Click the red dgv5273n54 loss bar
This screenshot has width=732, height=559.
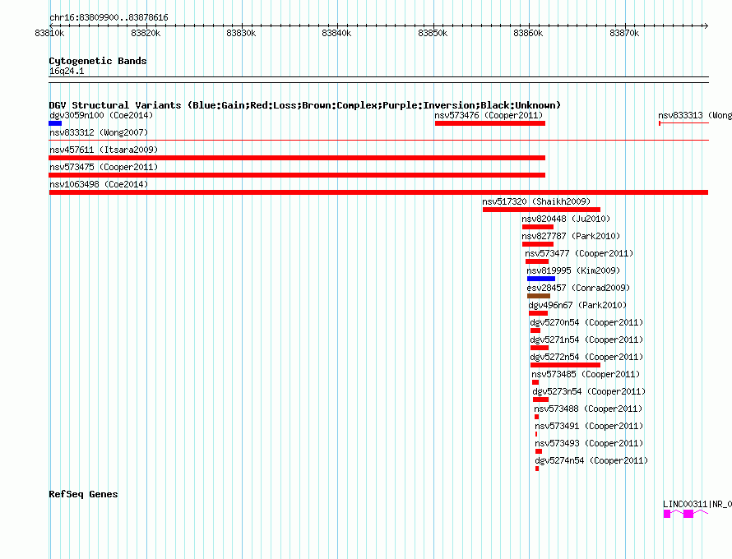(540, 400)
